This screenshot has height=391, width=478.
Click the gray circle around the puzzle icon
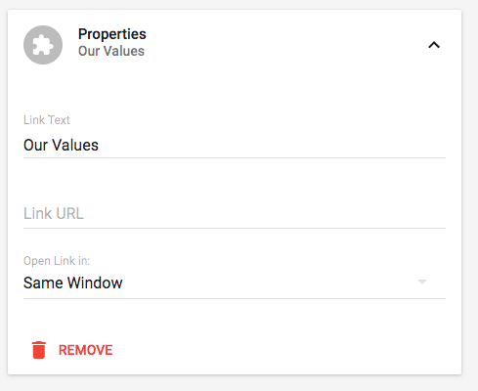click(x=43, y=45)
